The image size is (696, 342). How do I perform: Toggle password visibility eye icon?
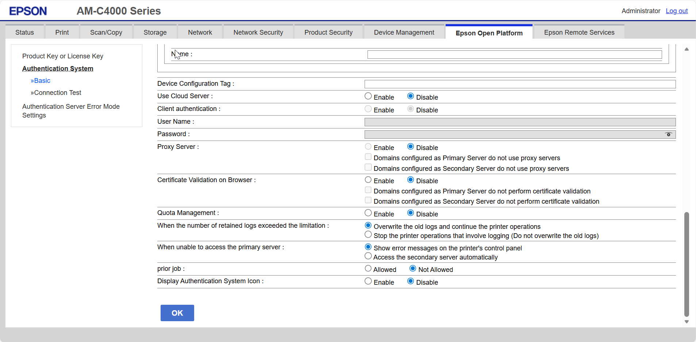(668, 134)
